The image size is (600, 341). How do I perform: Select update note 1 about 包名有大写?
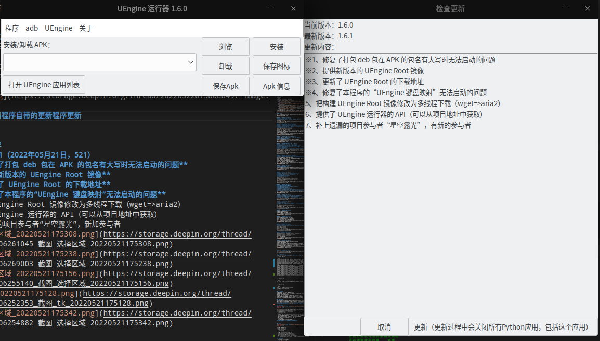coord(401,60)
